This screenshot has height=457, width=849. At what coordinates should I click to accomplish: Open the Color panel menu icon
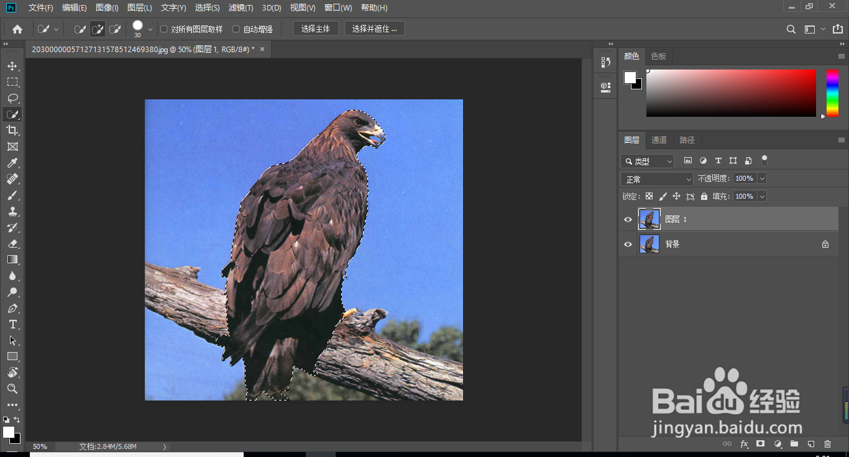tap(841, 56)
